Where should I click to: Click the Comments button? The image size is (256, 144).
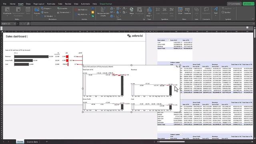pos(234,4)
